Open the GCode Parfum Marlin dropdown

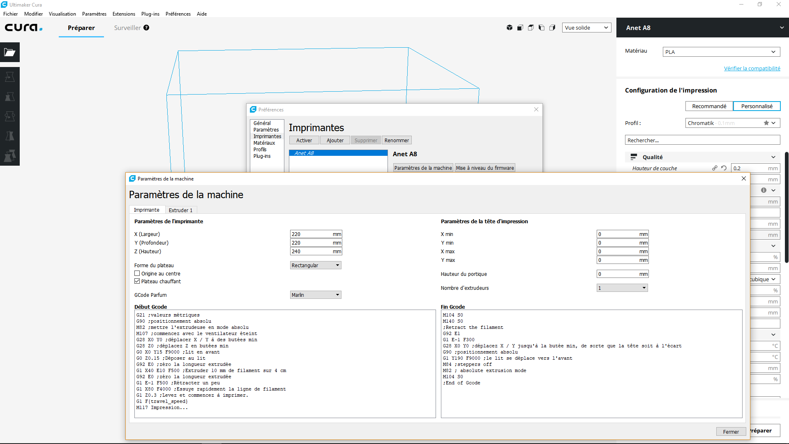tap(316, 295)
